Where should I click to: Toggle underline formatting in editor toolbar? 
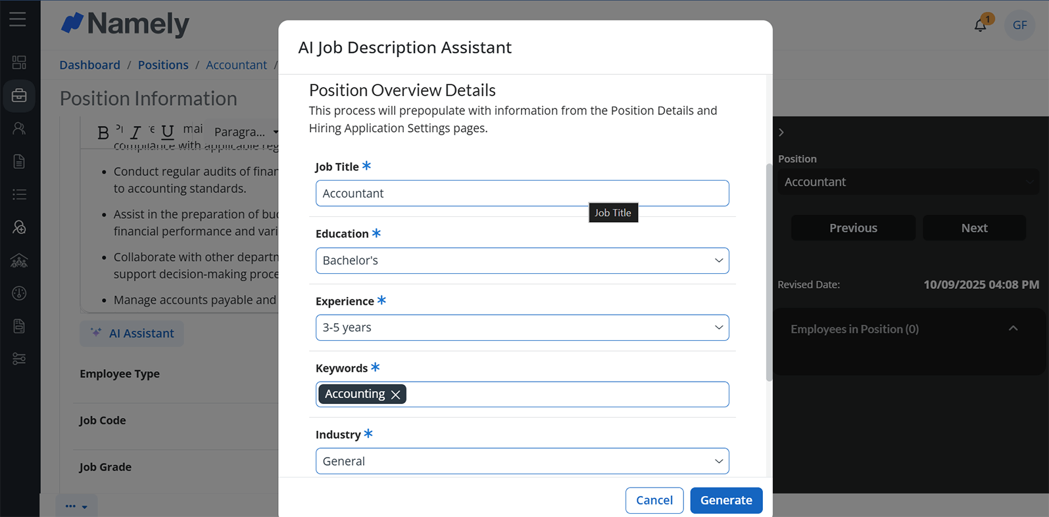[168, 132]
